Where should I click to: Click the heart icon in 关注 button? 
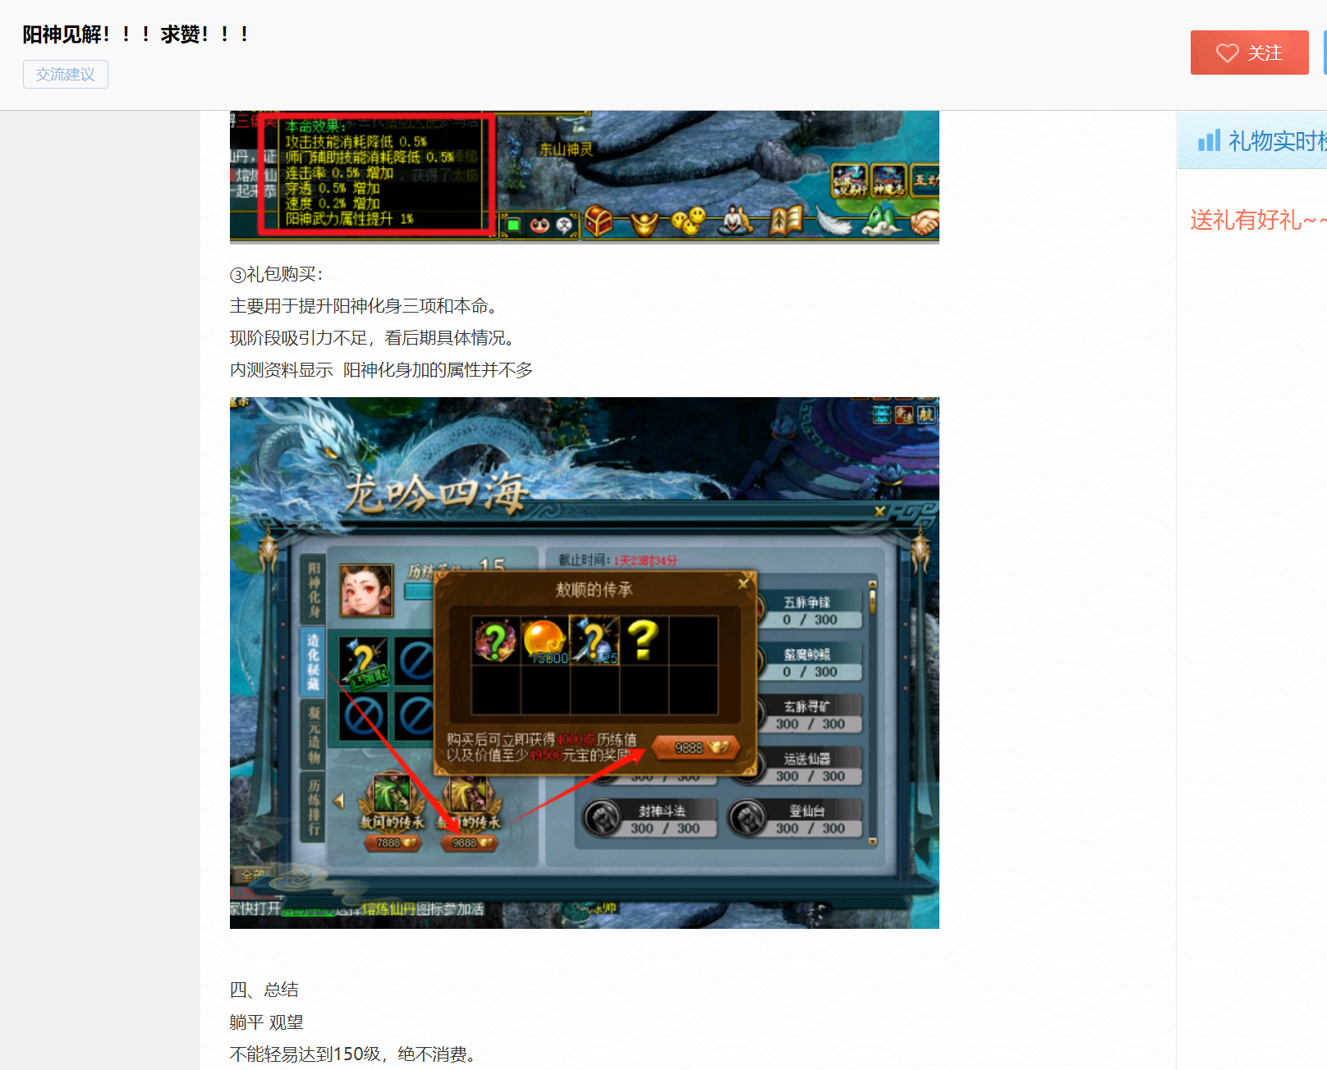pyautogui.click(x=1227, y=53)
